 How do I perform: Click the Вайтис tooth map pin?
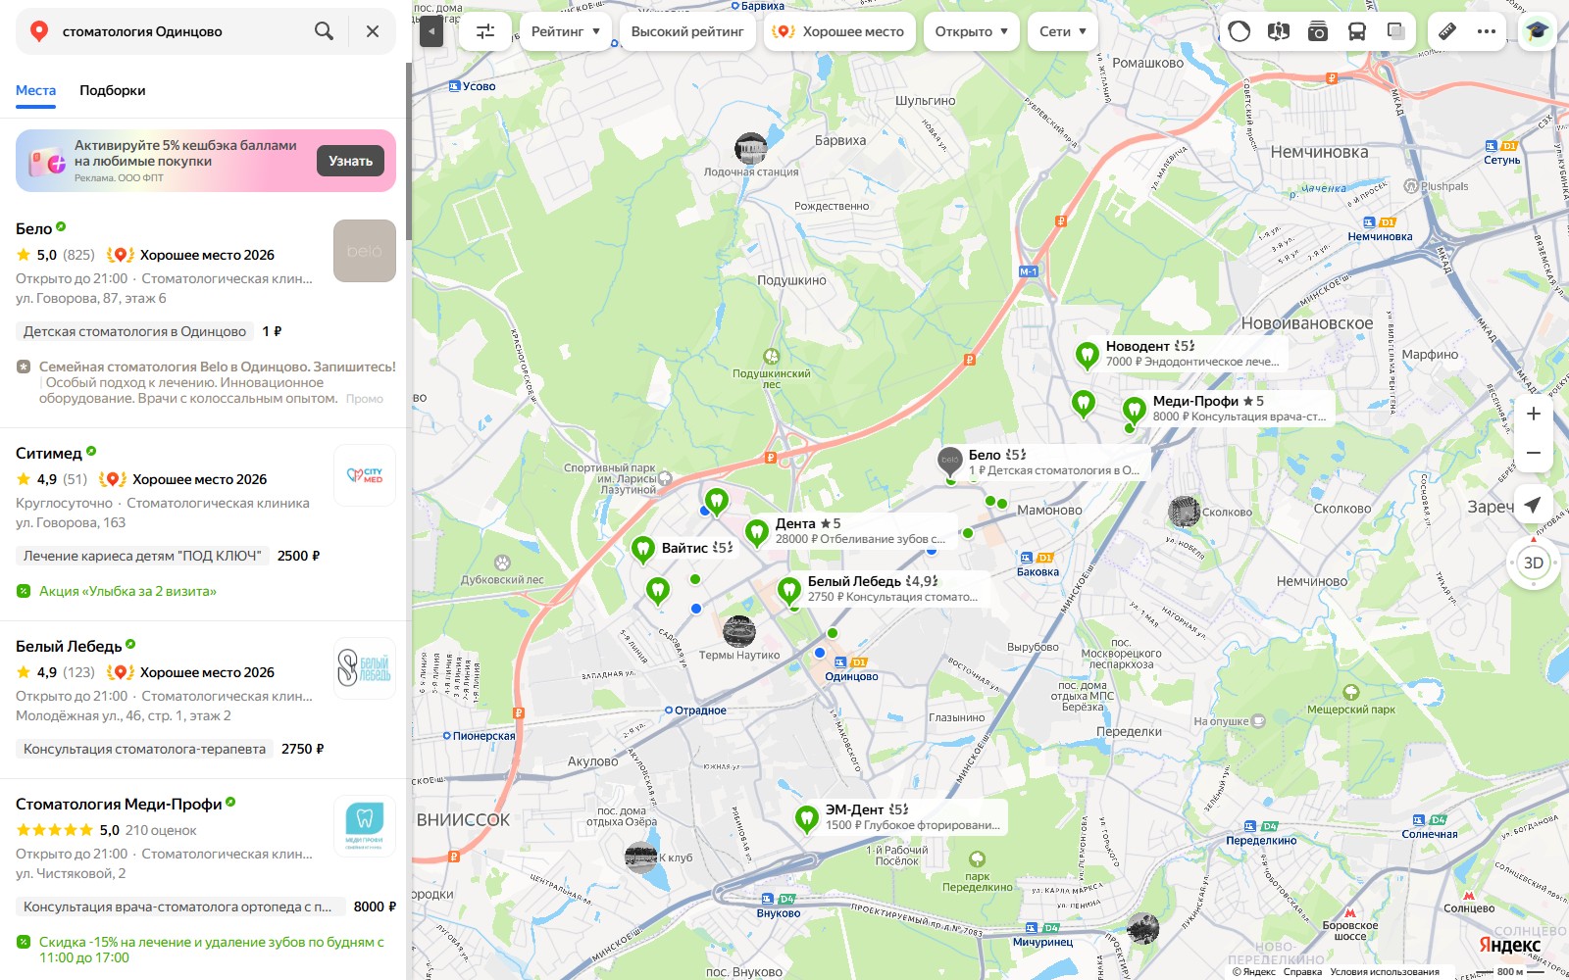642,550
